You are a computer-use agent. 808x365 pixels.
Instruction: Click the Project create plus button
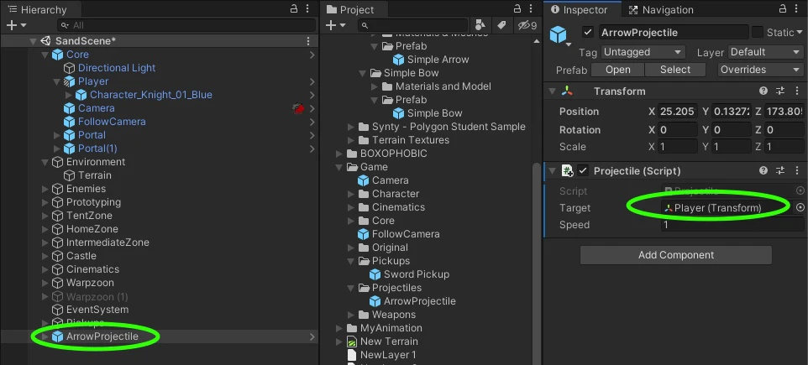point(331,25)
